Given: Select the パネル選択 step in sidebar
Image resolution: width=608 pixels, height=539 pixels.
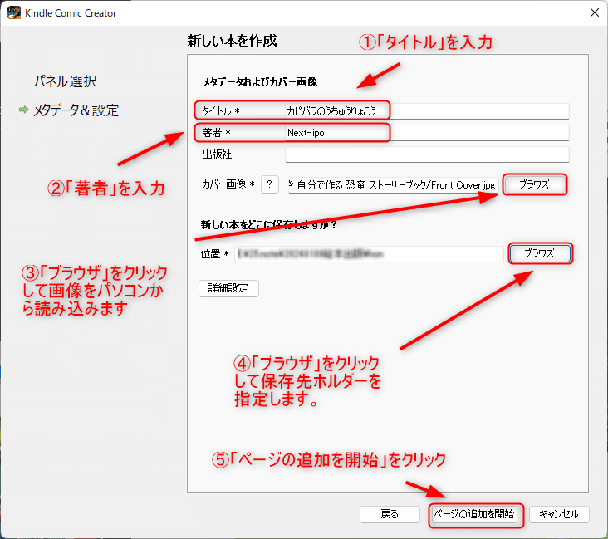Looking at the screenshot, I should coord(66,81).
